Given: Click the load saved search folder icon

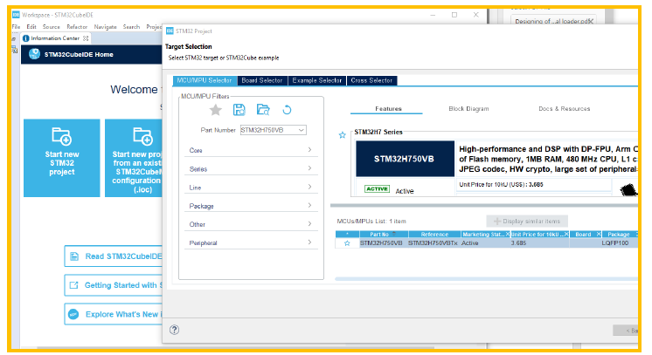Looking at the screenshot, I should click(x=263, y=110).
